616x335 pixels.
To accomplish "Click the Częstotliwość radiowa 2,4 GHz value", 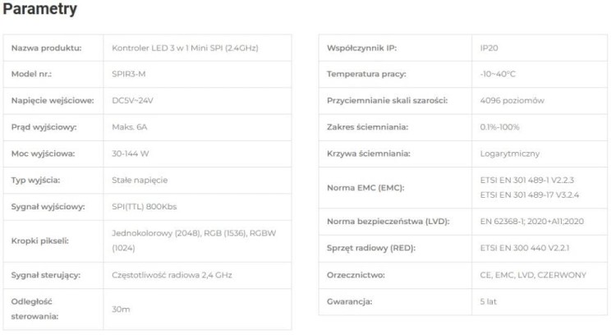I will point(172,275).
